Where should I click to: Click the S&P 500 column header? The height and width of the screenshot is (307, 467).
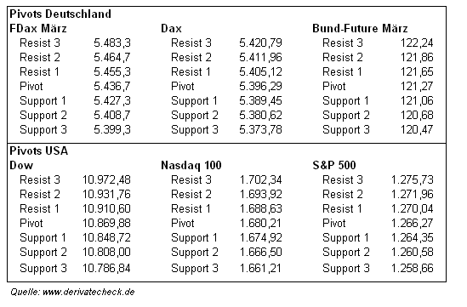[334, 165]
